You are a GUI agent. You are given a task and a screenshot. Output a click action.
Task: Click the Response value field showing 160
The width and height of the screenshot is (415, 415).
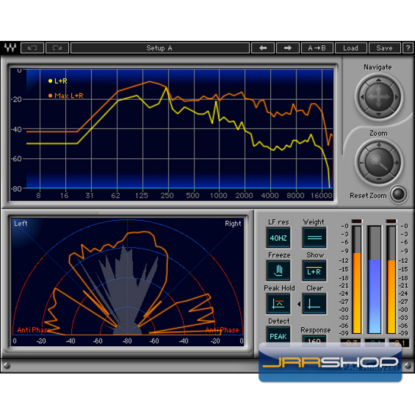pyautogui.click(x=314, y=341)
